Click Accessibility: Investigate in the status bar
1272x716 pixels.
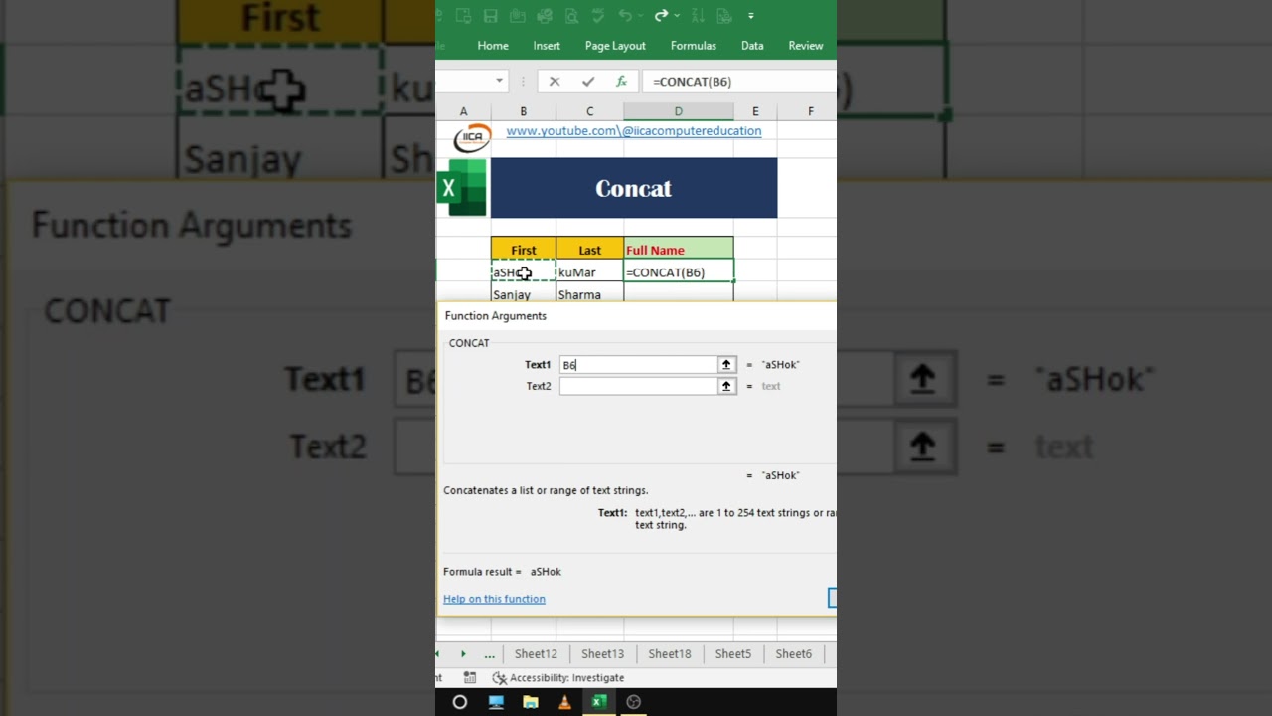point(566,678)
